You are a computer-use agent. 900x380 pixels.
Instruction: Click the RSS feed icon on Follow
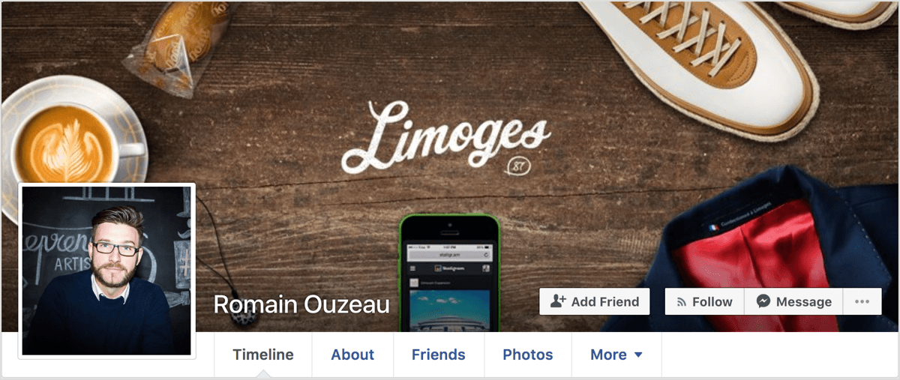(x=682, y=302)
